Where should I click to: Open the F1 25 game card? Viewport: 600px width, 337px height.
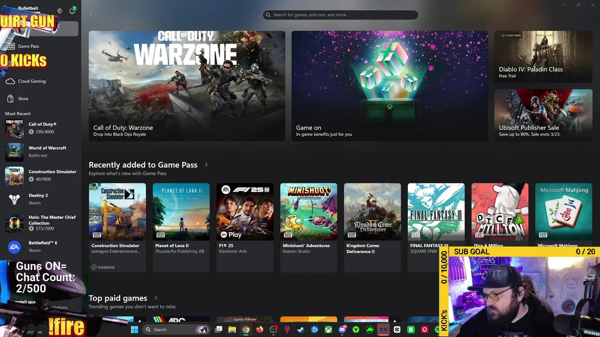tap(245, 227)
